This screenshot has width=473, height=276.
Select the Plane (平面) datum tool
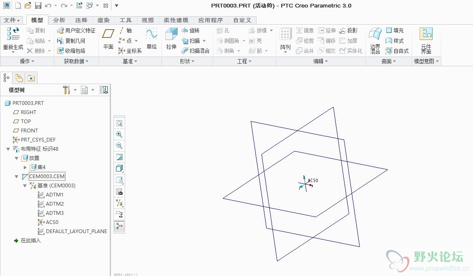coord(108,39)
